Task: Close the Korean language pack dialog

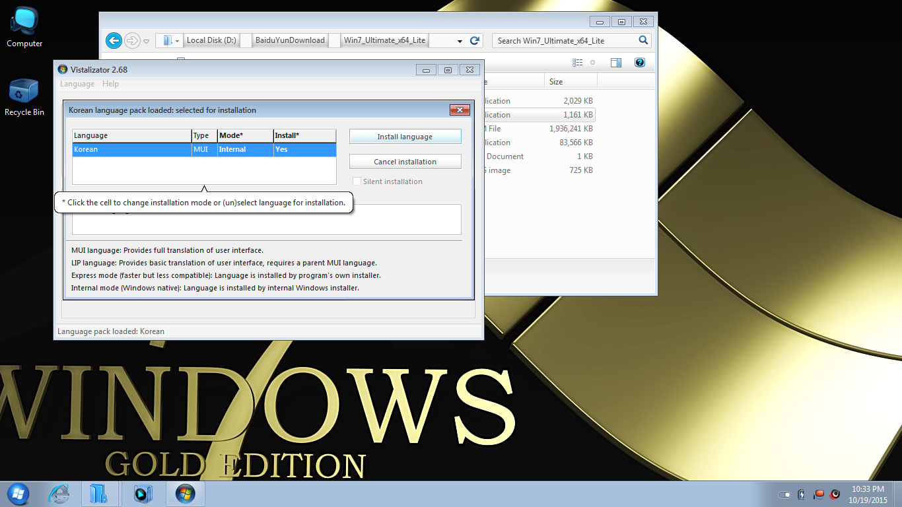Action: 460,110
